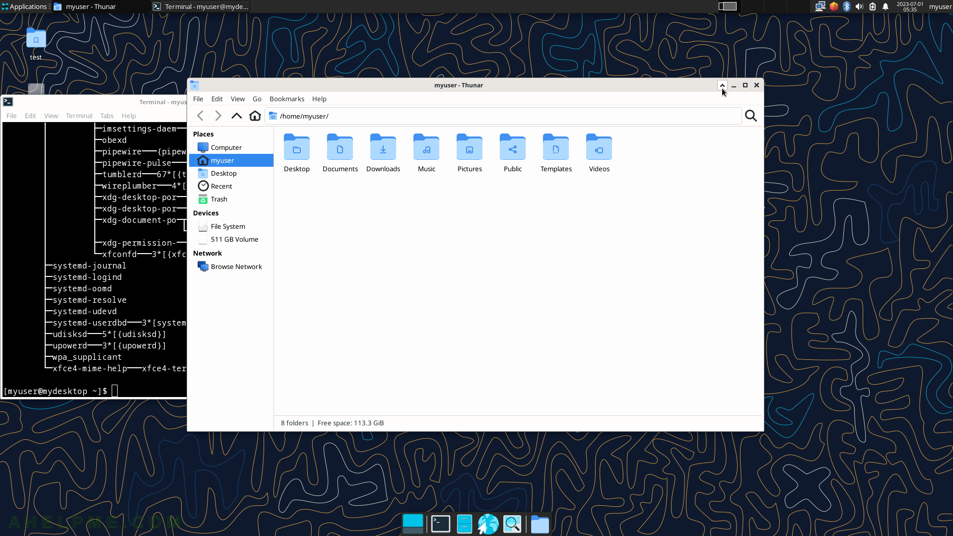Switch to Terminal taskbar button
The width and height of the screenshot is (953, 536).
201,6
